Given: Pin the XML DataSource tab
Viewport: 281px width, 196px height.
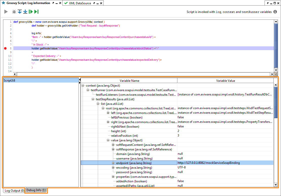Looking at the screenshot, I should click(x=94, y=3).
